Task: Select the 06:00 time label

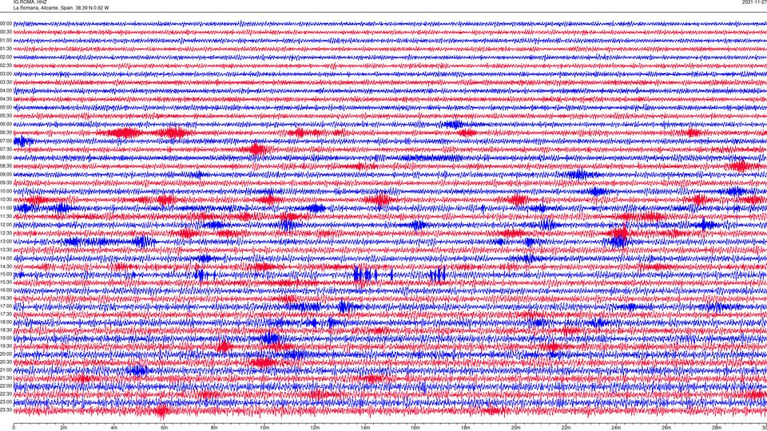Action: pos(6,125)
